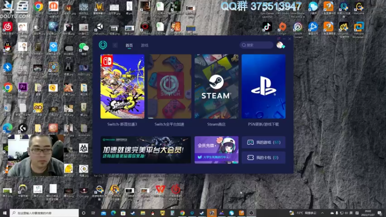Focus the 搜索 search box
386x217 pixels.
pyautogui.click(x=256, y=45)
